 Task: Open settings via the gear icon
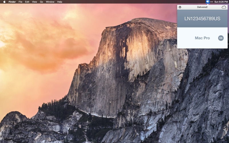tap(180, 7)
